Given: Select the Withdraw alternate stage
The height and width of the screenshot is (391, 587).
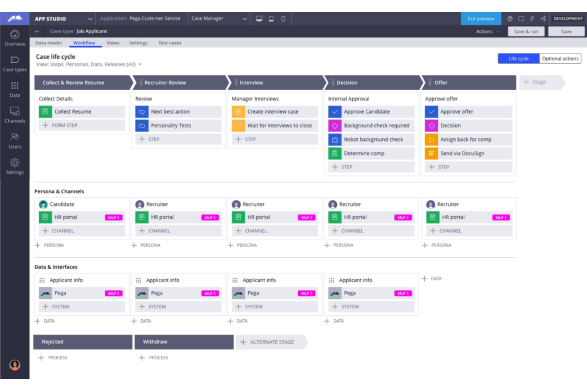Looking at the screenshot, I should point(184,342).
